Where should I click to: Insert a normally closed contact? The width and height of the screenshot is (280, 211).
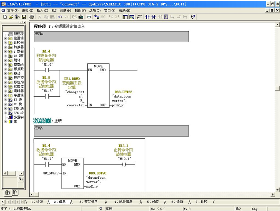click(153, 17)
